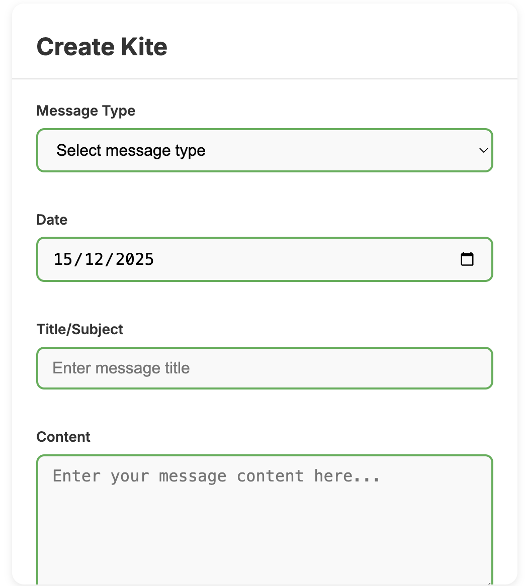Click the "Date" field label

click(x=52, y=220)
